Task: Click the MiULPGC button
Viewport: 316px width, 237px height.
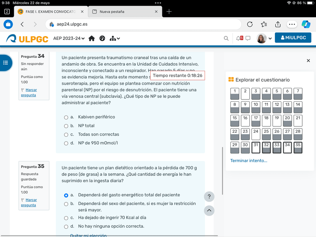Action: 293,38
